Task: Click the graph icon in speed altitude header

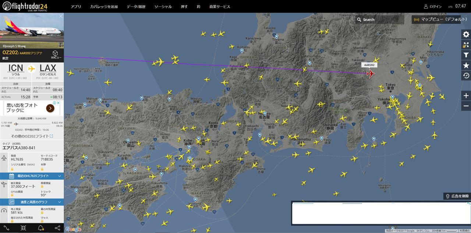Action: pyautogui.click(x=11, y=202)
